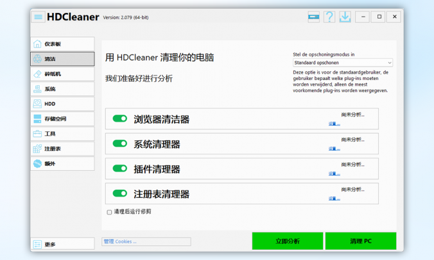434x260 pixels.
Task: Click the blue drive icon in title bar
Action: pyautogui.click(x=313, y=17)
